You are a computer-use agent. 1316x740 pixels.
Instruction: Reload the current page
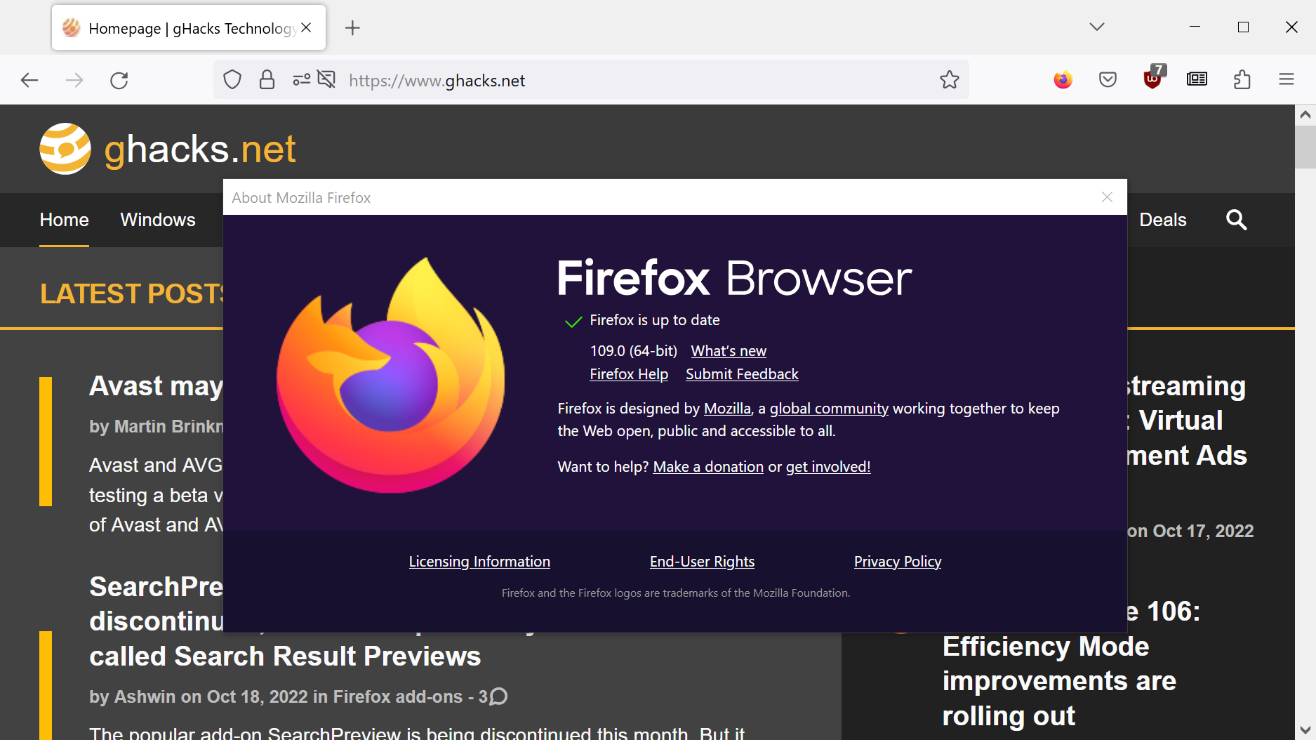click(119, 80)
